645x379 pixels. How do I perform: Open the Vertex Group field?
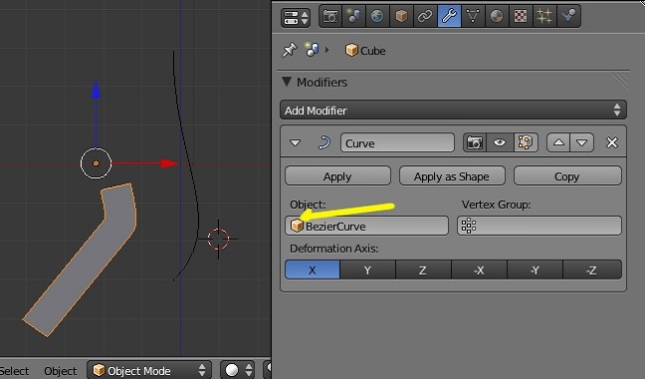point(539,226)
